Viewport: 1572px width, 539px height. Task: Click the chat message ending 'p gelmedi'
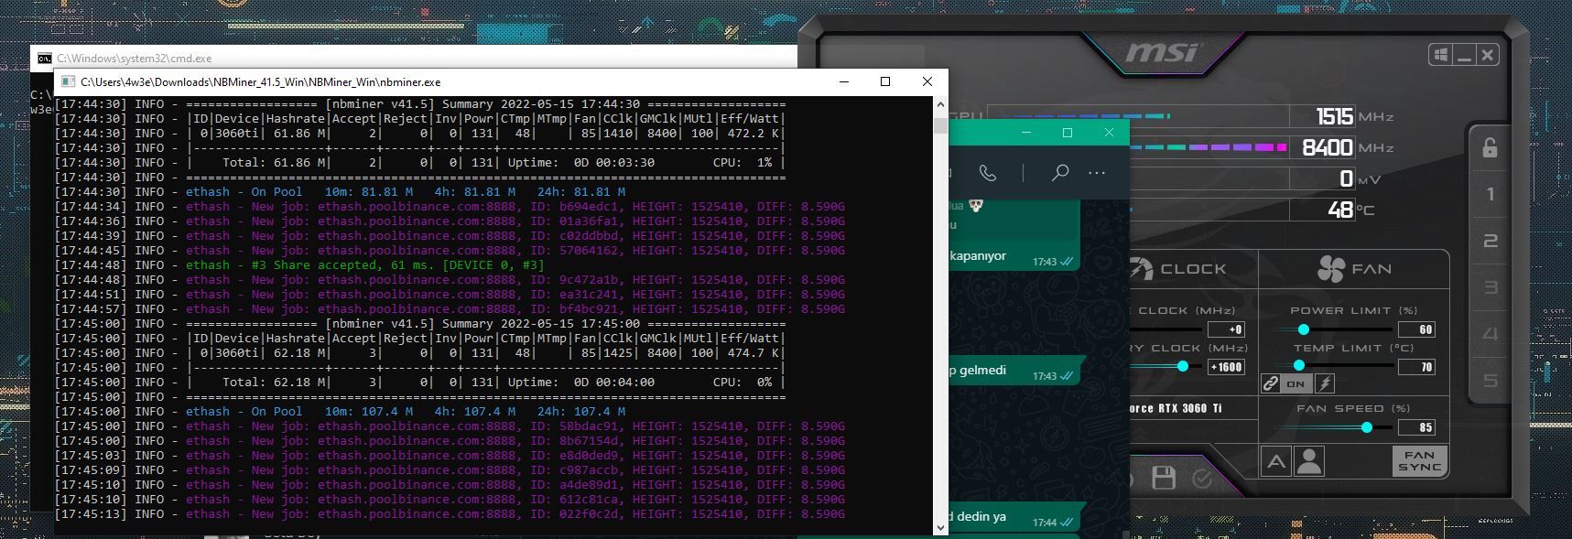pyautogui.click(x=976, y=370)
